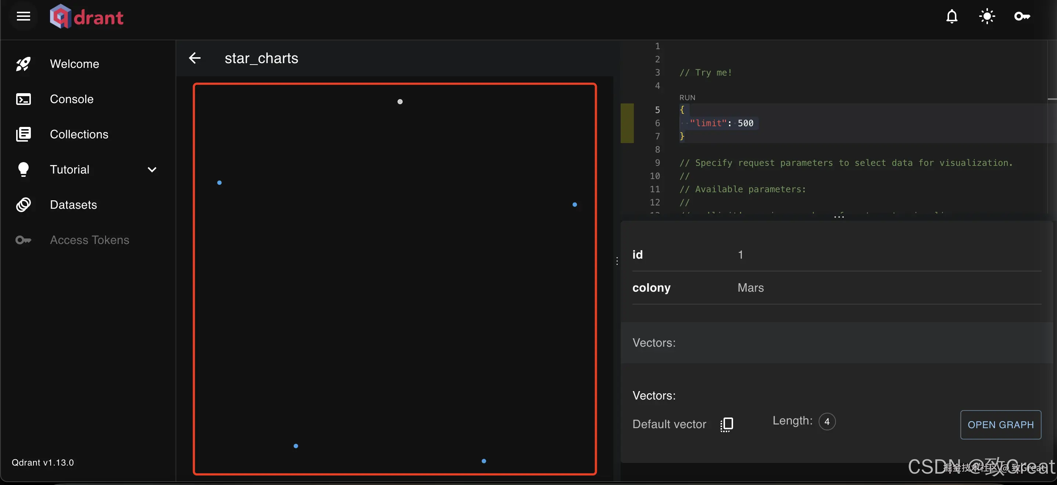Go back with the left arrow
Viewport: 1057px width, 485px height.
click(x=195, y=58)
